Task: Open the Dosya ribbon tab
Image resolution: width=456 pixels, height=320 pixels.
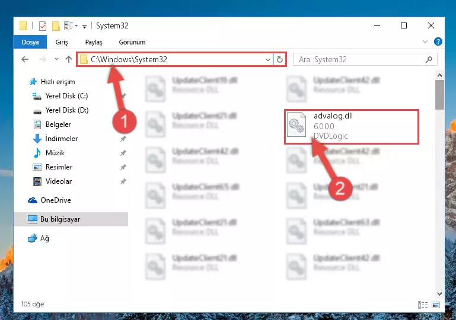Action: coord(30,42)
